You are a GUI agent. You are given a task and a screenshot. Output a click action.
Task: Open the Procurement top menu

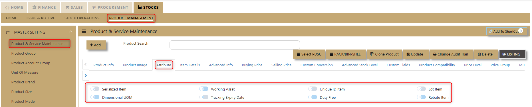pyautogui.click(x=110, y=7)
